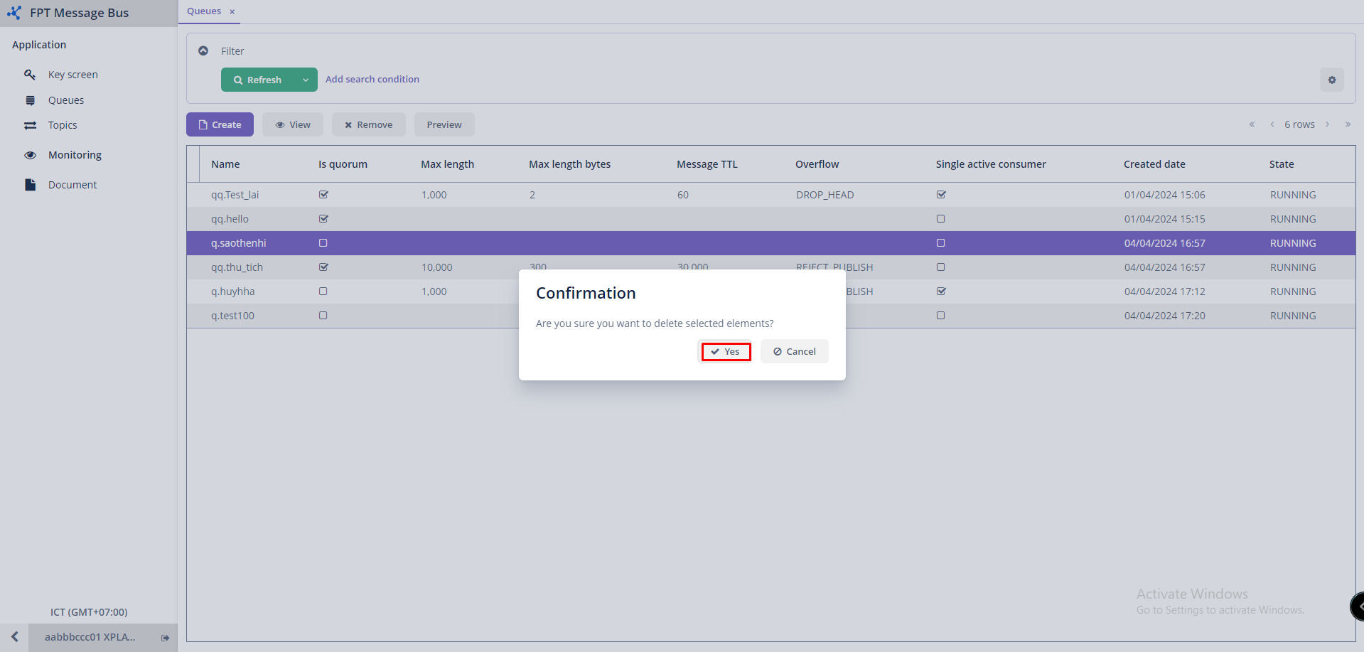
Task: Collapse the sidebar using the left arrow
Action: (x=14, y=637)
